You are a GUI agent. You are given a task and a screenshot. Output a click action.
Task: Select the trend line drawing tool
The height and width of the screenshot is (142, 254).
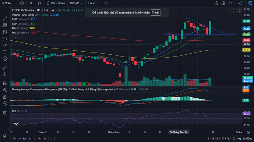click(5, 19)
